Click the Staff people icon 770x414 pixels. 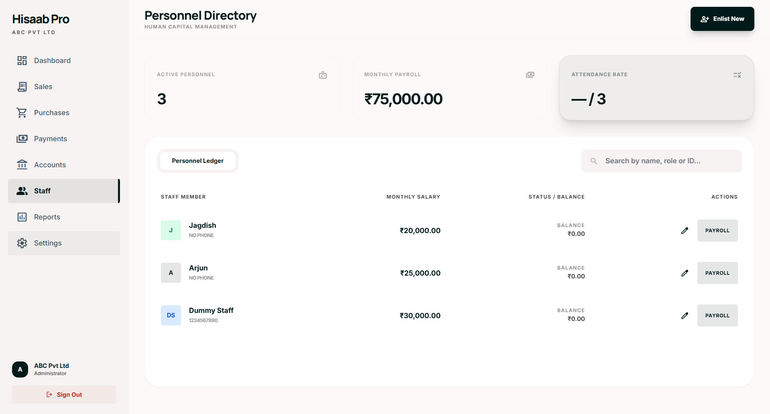(x=22, y=191)
